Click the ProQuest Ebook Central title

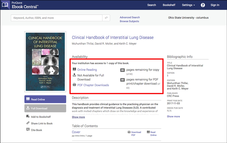25,5
